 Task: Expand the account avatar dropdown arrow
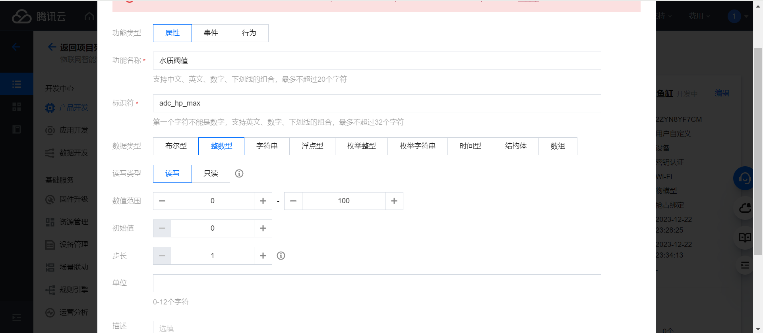pyautogui.click(x=746, y=16)
